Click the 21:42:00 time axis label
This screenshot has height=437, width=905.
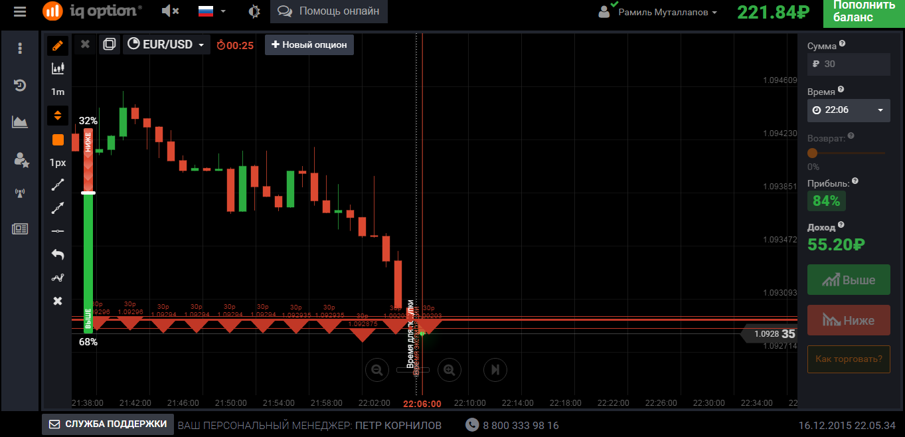[135, 403]
